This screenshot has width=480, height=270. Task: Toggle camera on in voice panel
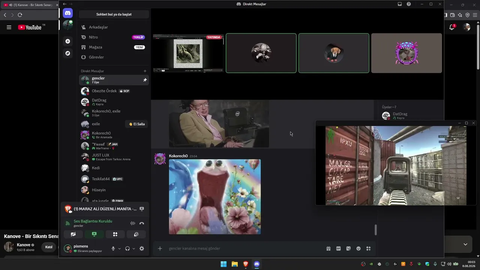(73, 234)
